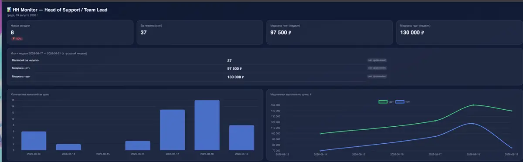
Task: Toggle the green «до» legend series
Action: 386,102
